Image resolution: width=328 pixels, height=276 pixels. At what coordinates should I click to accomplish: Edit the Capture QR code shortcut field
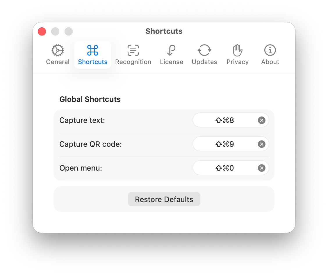(x=231, y=144)
